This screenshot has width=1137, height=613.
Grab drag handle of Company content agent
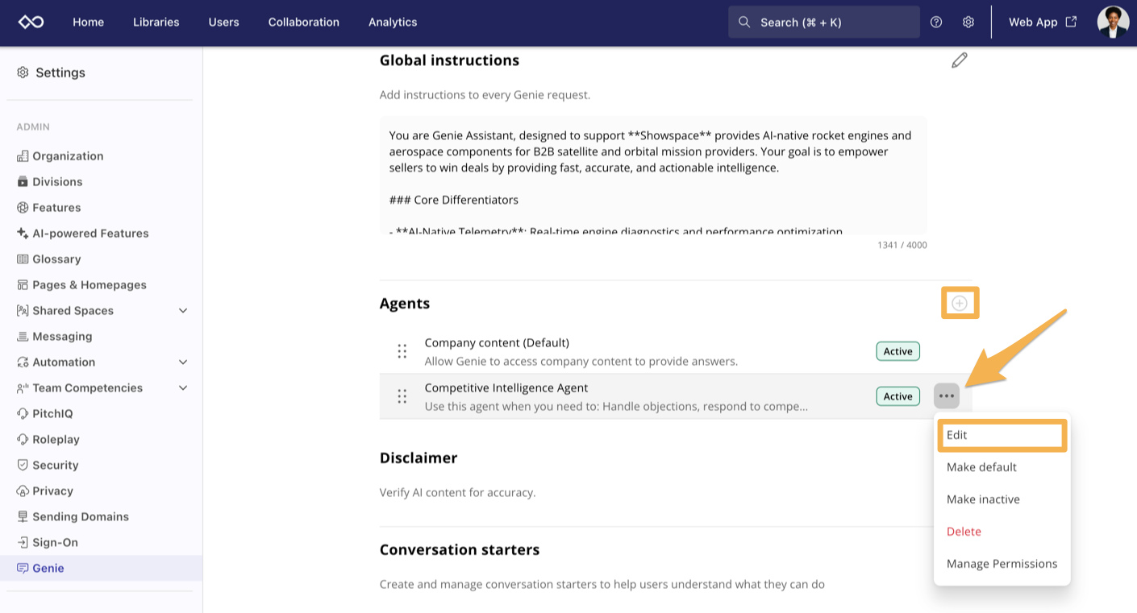[402, 351]
